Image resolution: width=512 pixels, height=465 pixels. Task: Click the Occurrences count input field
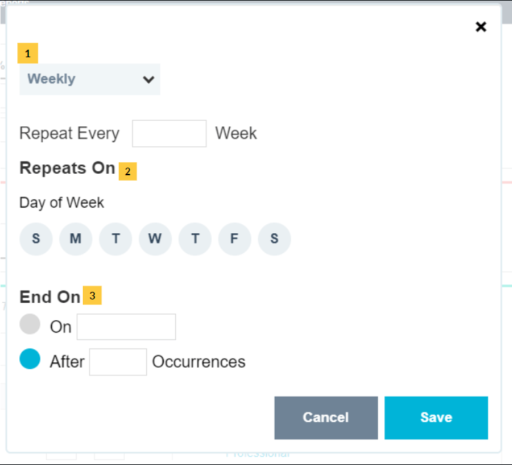tap(118, 362)
